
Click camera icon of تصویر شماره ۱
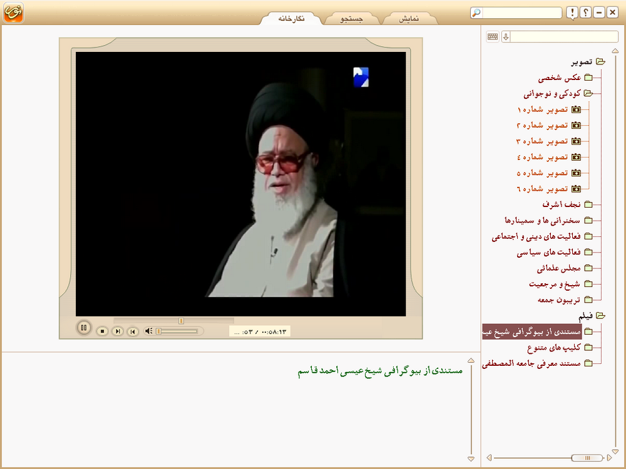[x=576, y=109]
